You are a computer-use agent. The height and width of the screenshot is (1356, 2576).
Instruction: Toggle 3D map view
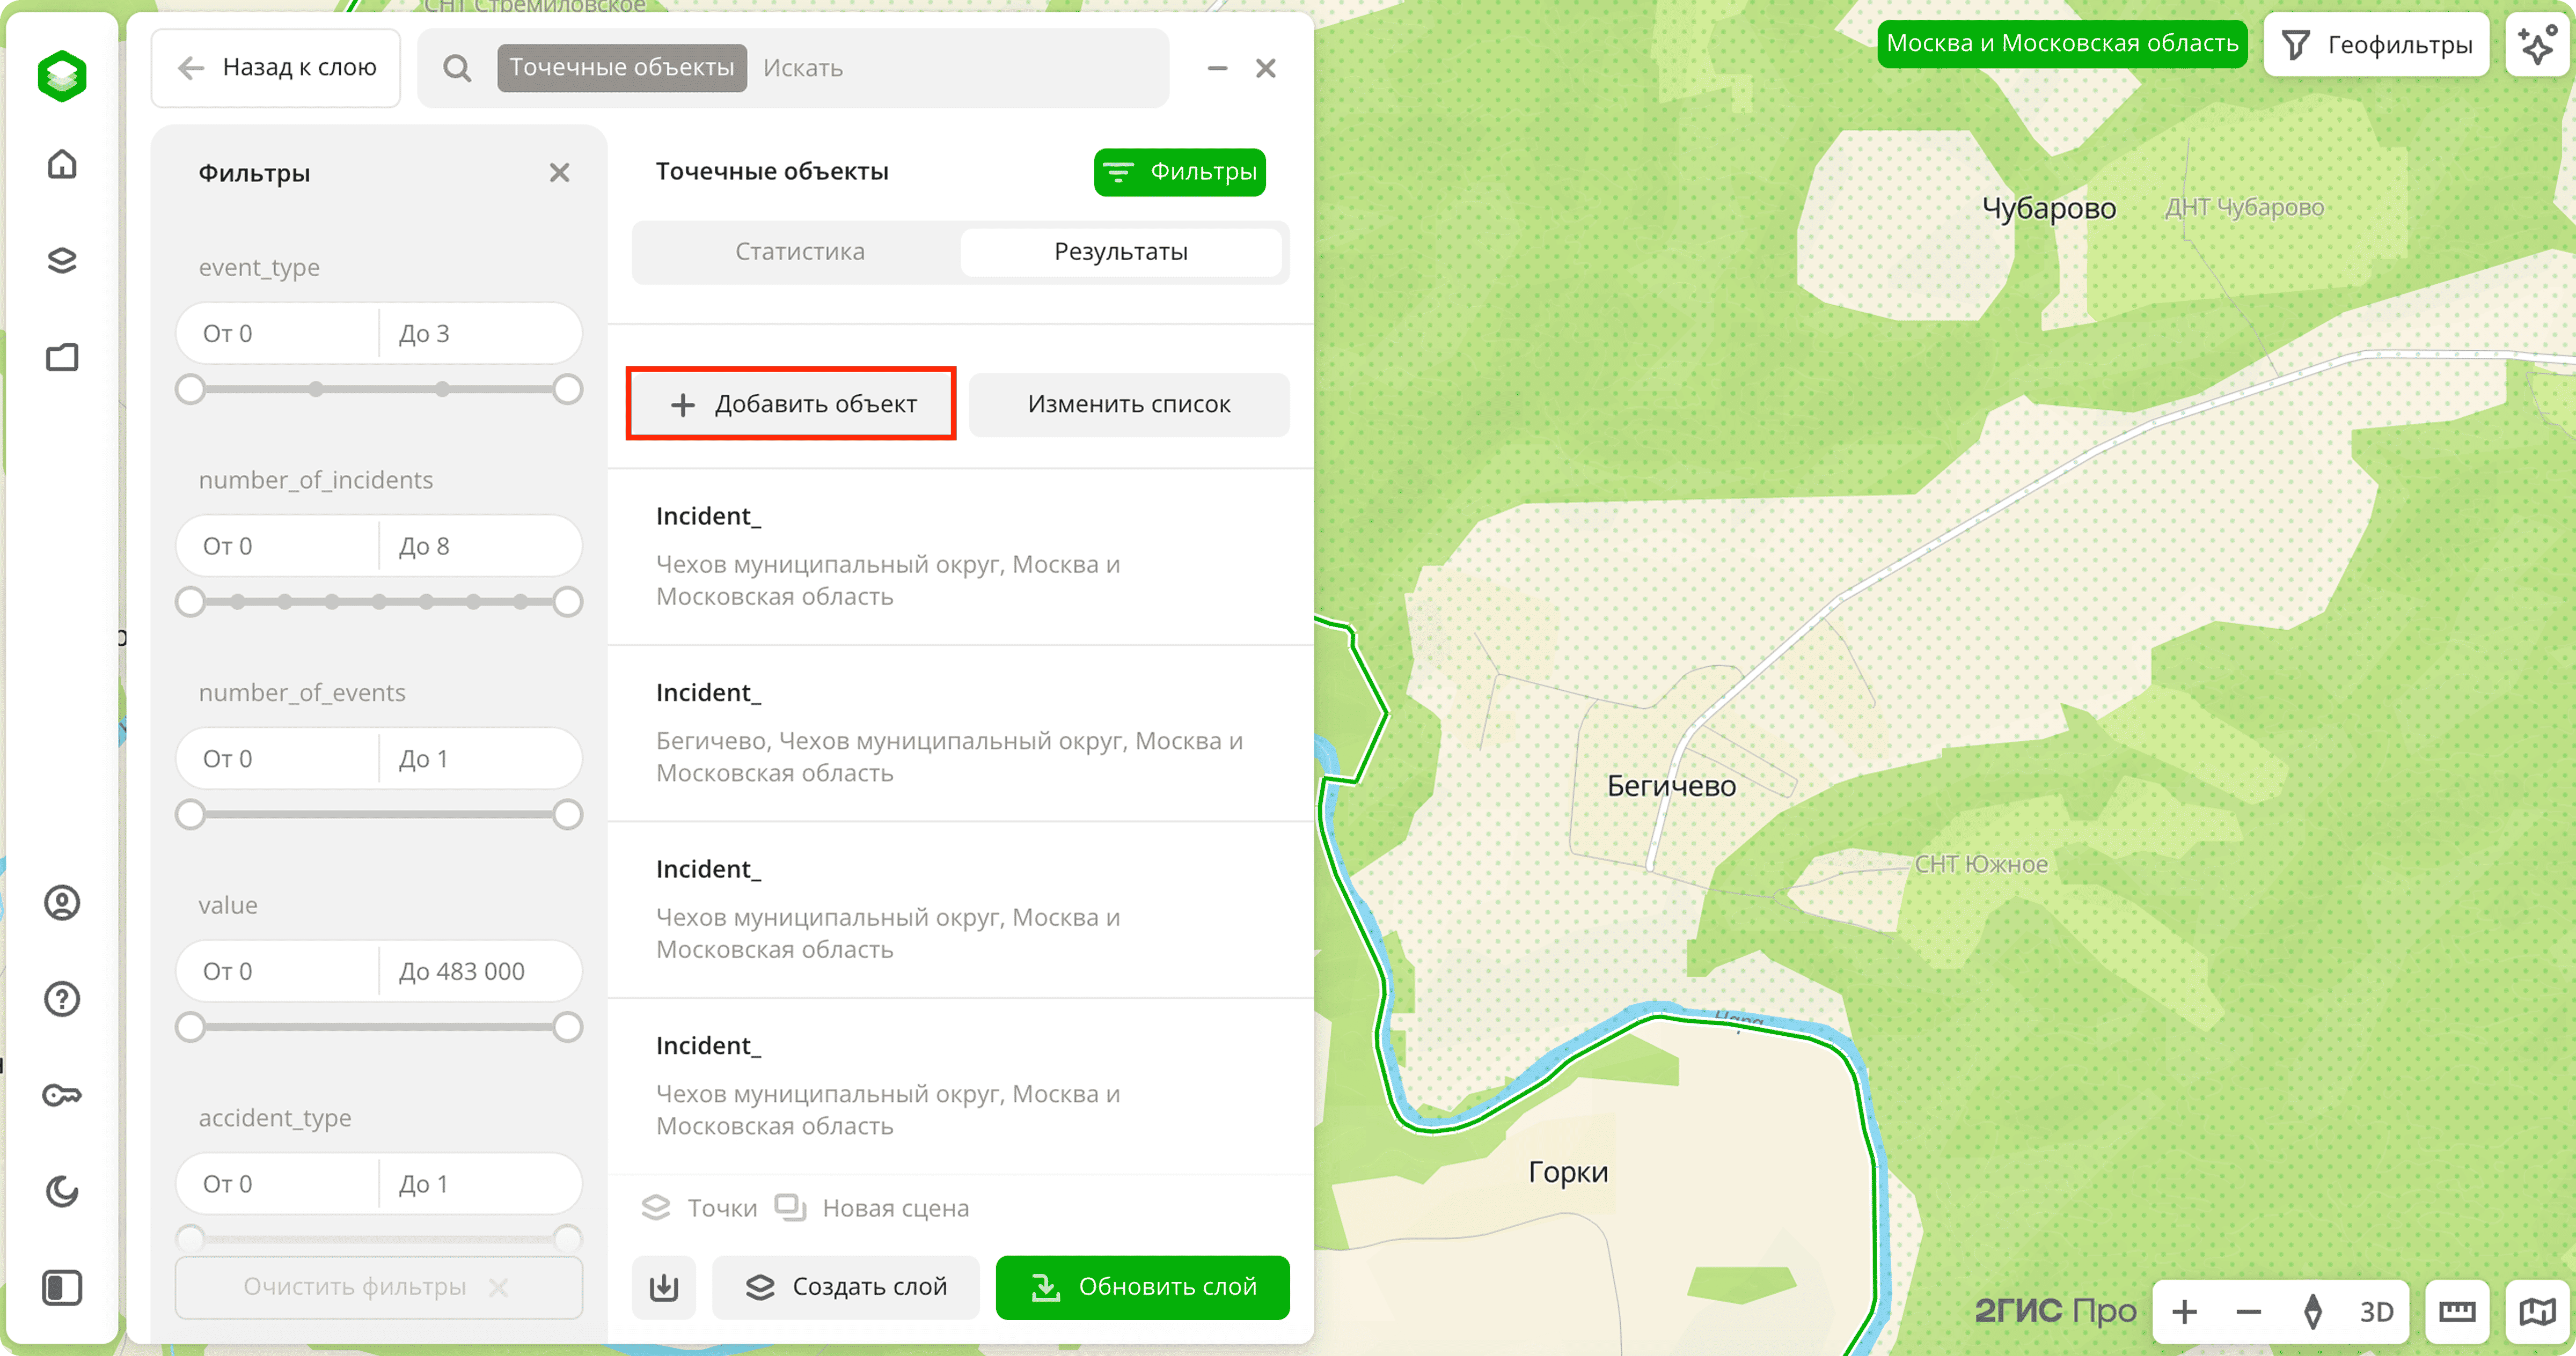tap(2376, 1311)
